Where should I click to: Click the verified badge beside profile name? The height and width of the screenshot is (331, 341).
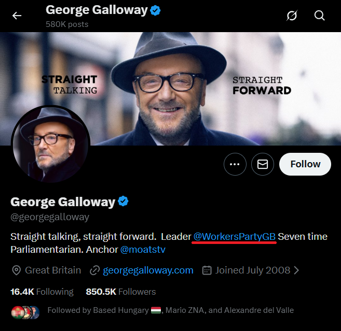123,202
